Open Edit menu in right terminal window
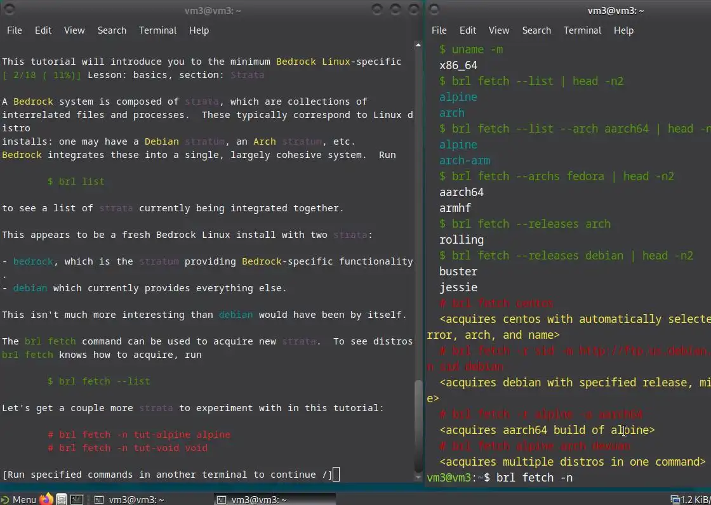711x505 pixels. pyautogui.click(x=467, y=30)
